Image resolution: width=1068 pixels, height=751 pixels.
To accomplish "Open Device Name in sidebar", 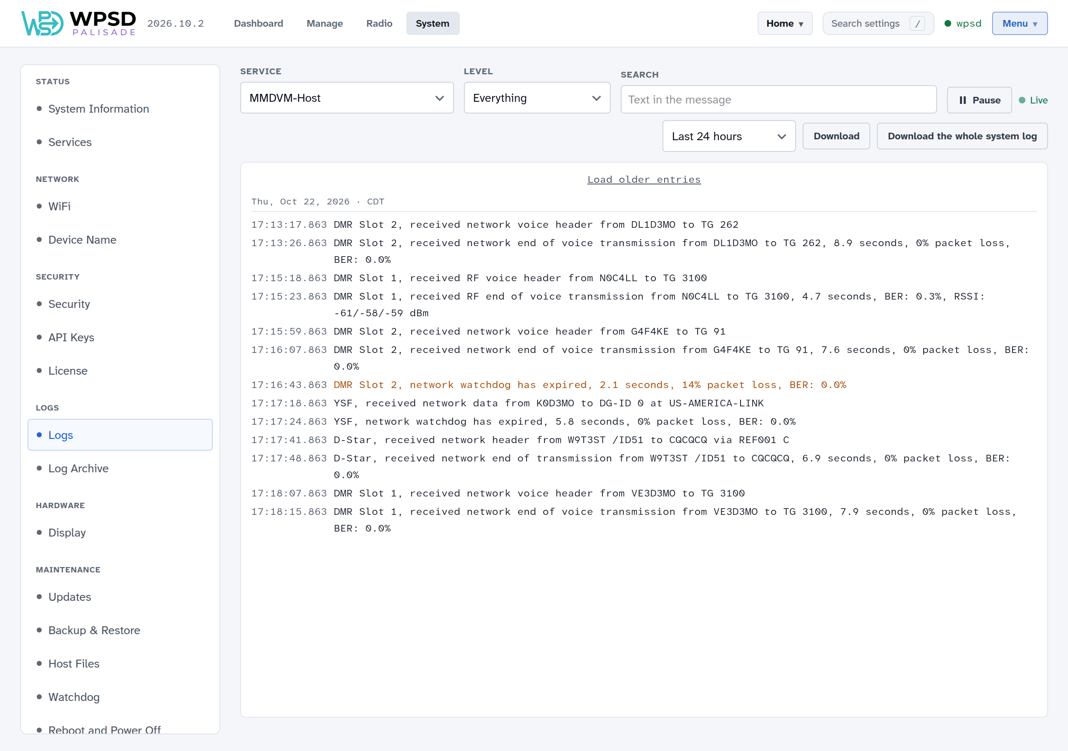I will point(120,239).
